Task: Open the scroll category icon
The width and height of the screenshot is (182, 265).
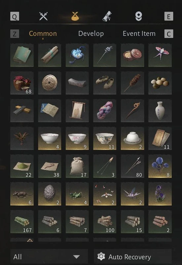Action: click(107, 16)
